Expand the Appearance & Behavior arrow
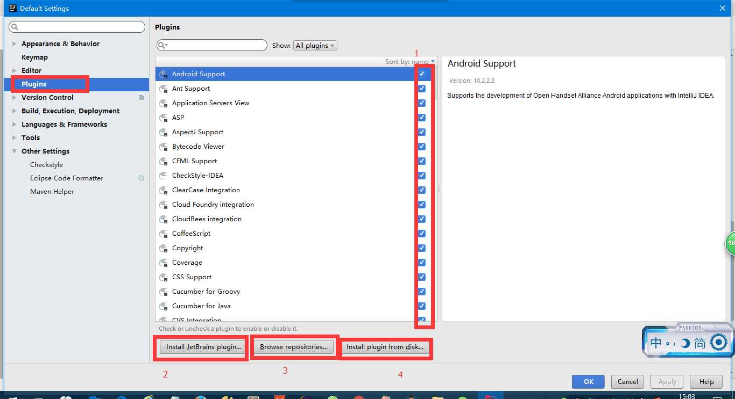 click(15, 44)
